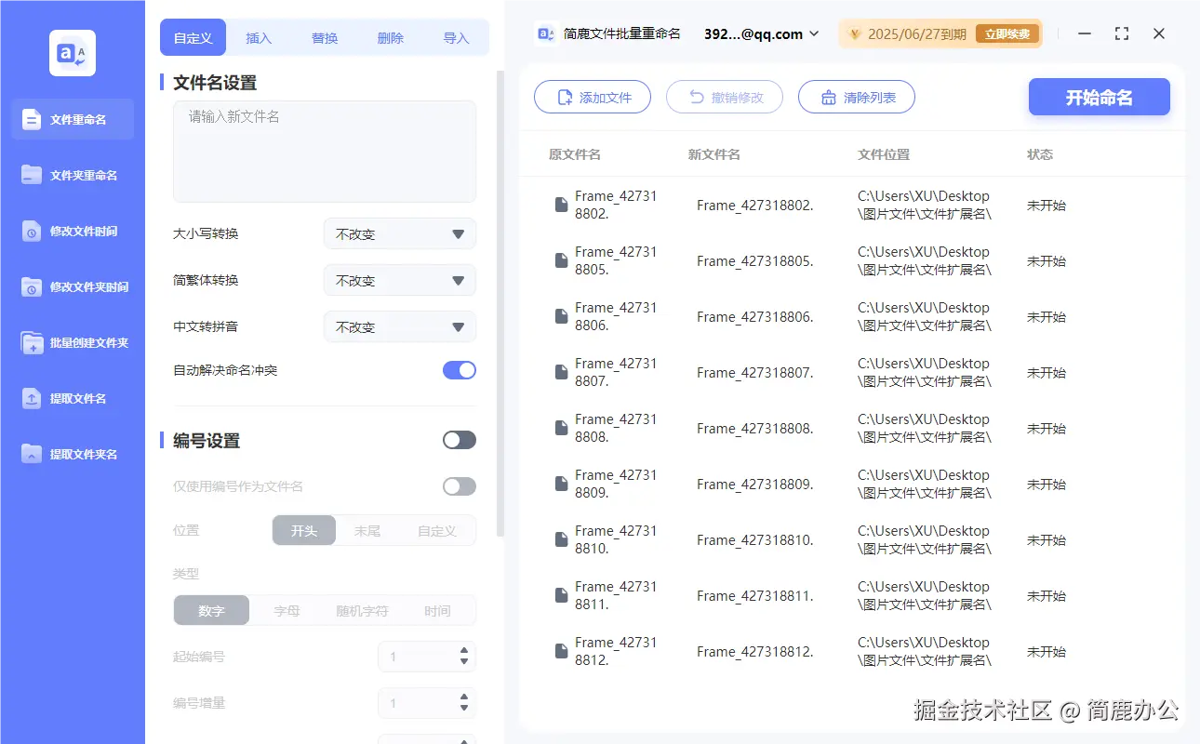Select 末尾 position option

367,530
